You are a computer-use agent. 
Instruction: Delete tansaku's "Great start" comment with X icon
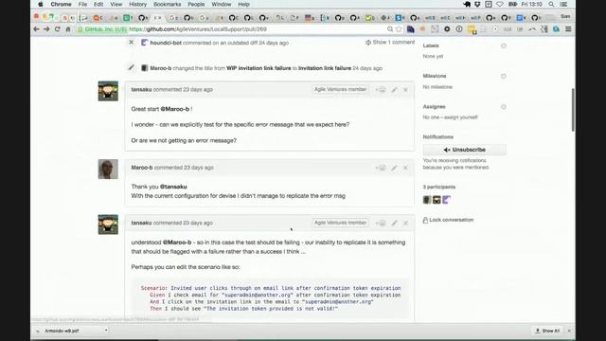405,90
